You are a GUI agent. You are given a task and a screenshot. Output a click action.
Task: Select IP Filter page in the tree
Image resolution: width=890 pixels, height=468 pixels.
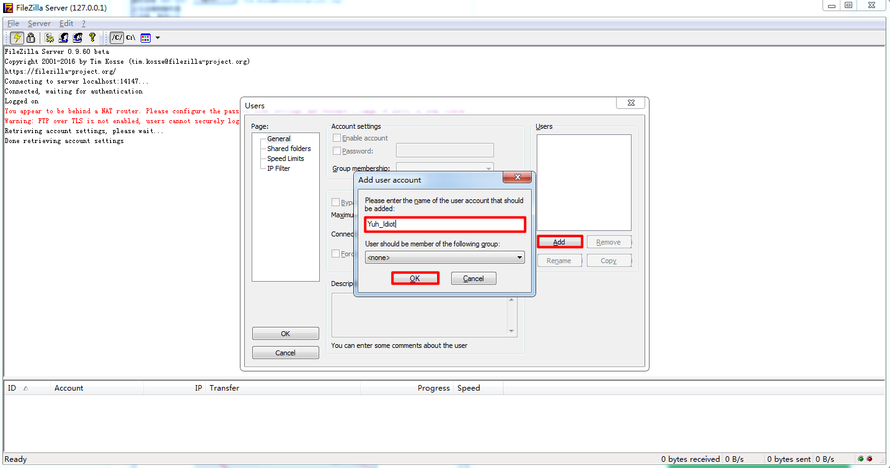click(278, 168)
